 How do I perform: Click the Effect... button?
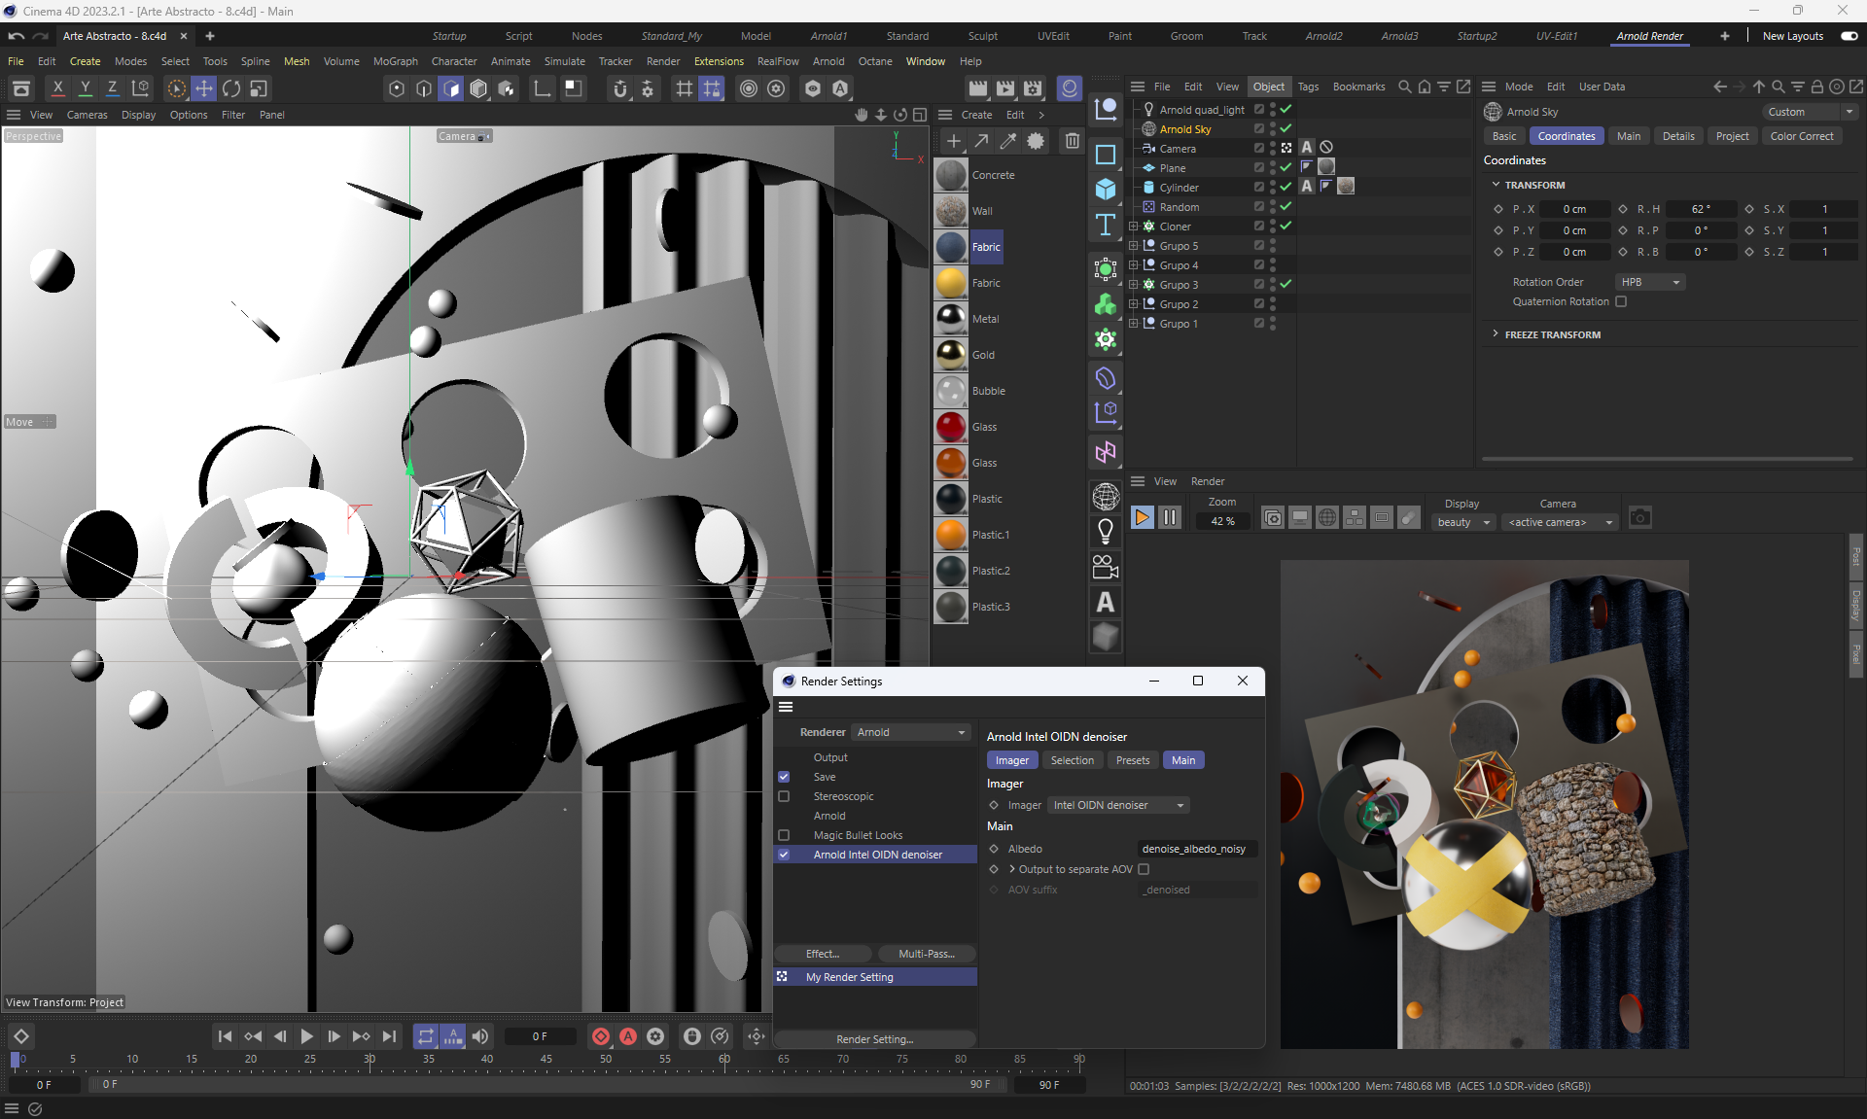[823, 954]
